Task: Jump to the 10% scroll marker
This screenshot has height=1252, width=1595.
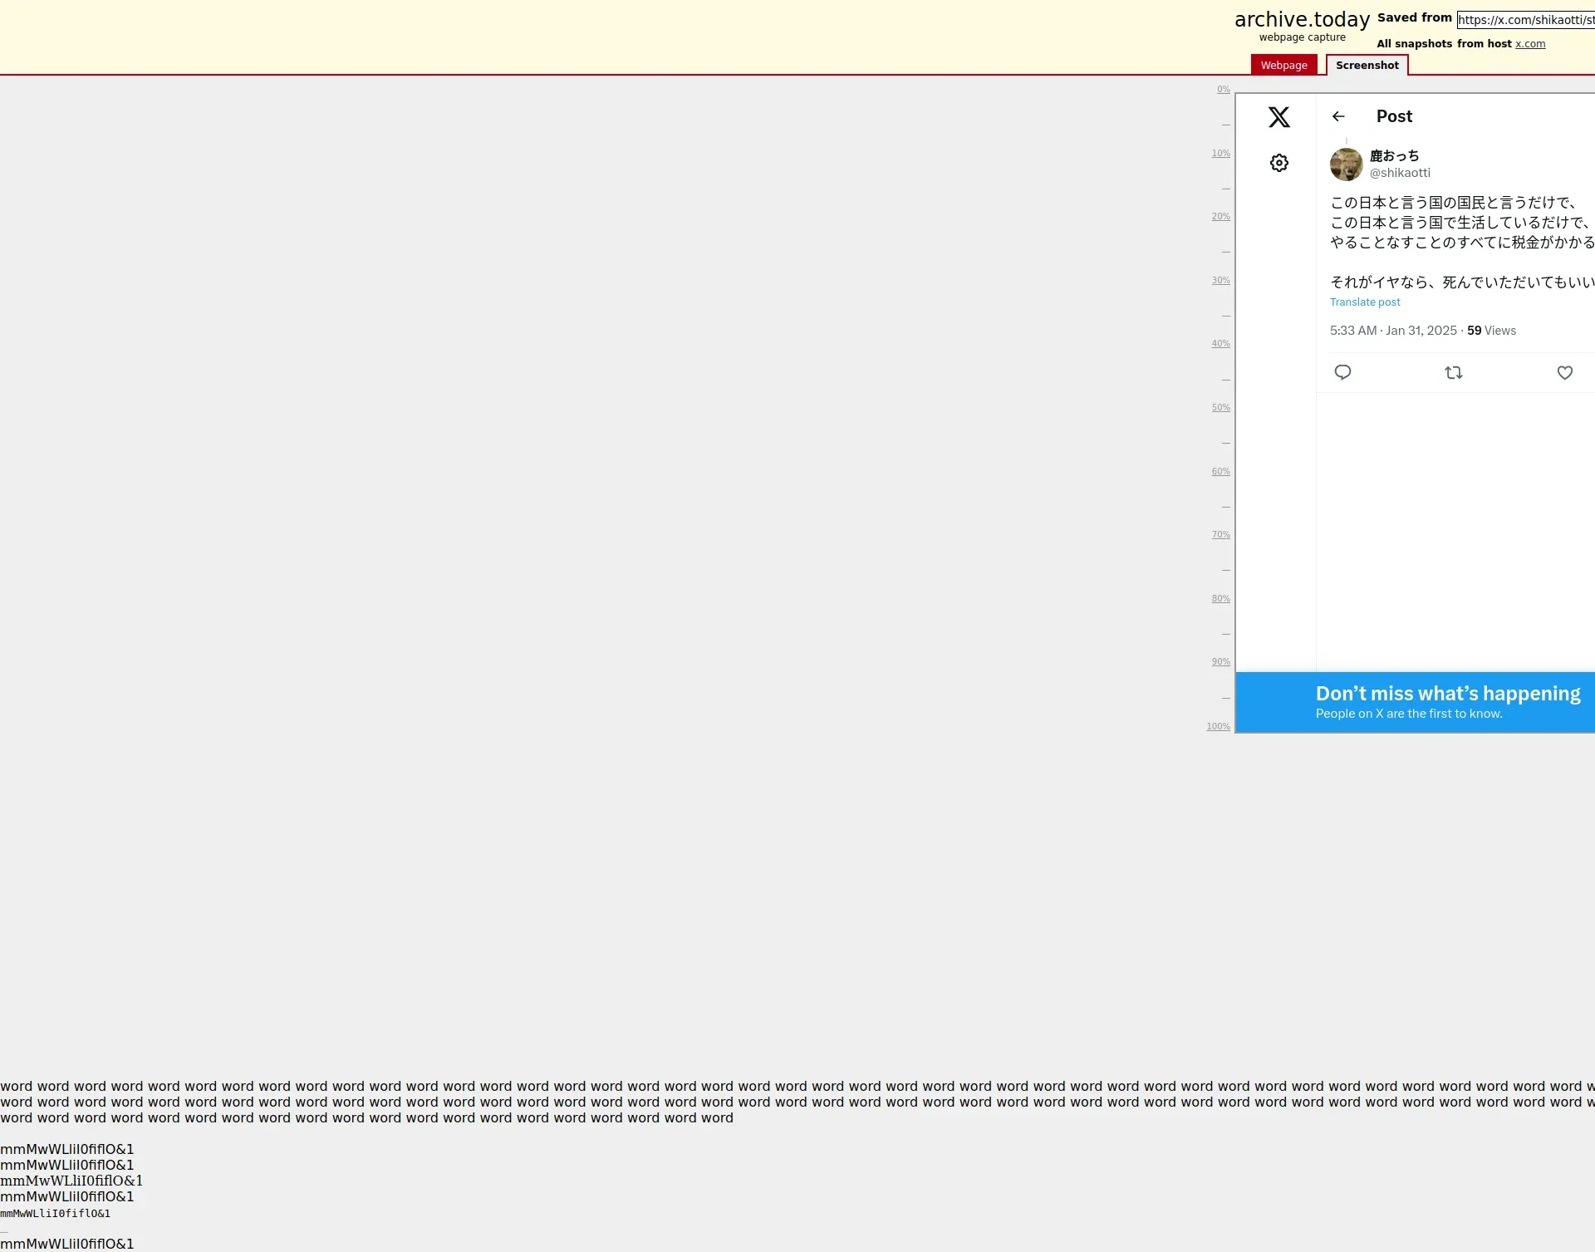Action: [1220, 154]
